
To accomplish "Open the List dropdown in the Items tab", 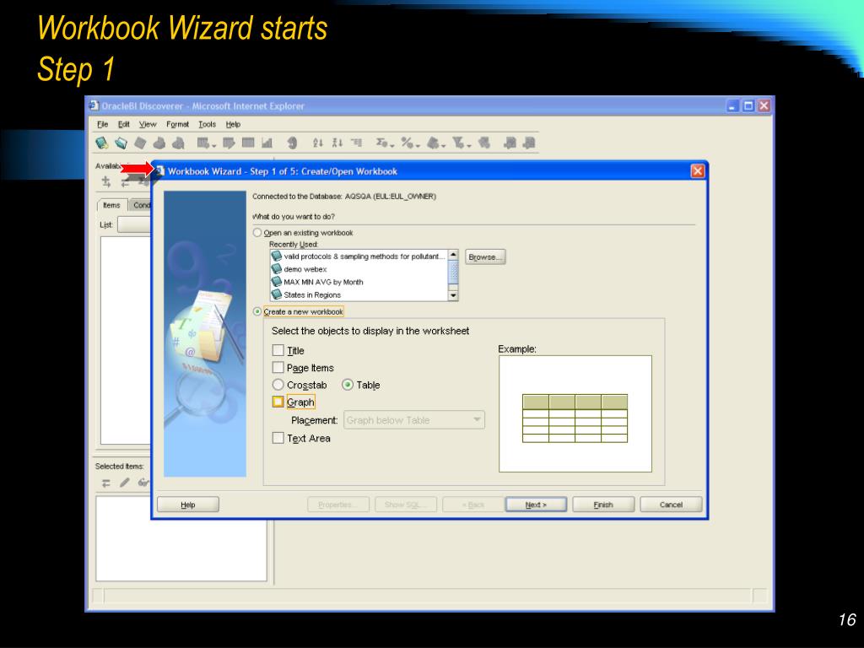I will tap(134, 224).
